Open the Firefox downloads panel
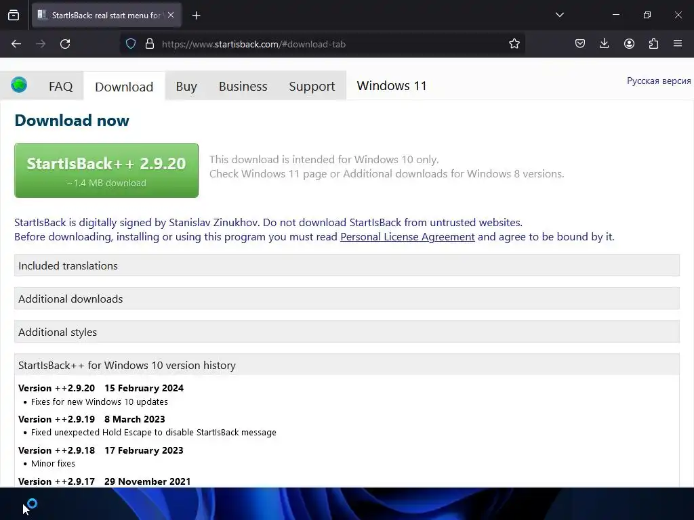The image size is (694, 520). click(x=604, y=43)
